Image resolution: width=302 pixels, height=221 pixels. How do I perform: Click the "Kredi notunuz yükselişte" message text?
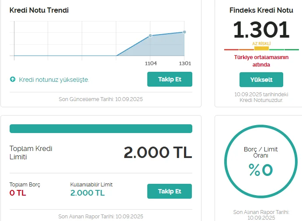point(54,80)
